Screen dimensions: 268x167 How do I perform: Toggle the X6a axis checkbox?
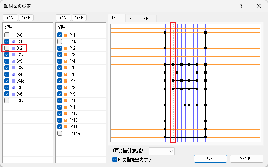(x=7, y=101)
